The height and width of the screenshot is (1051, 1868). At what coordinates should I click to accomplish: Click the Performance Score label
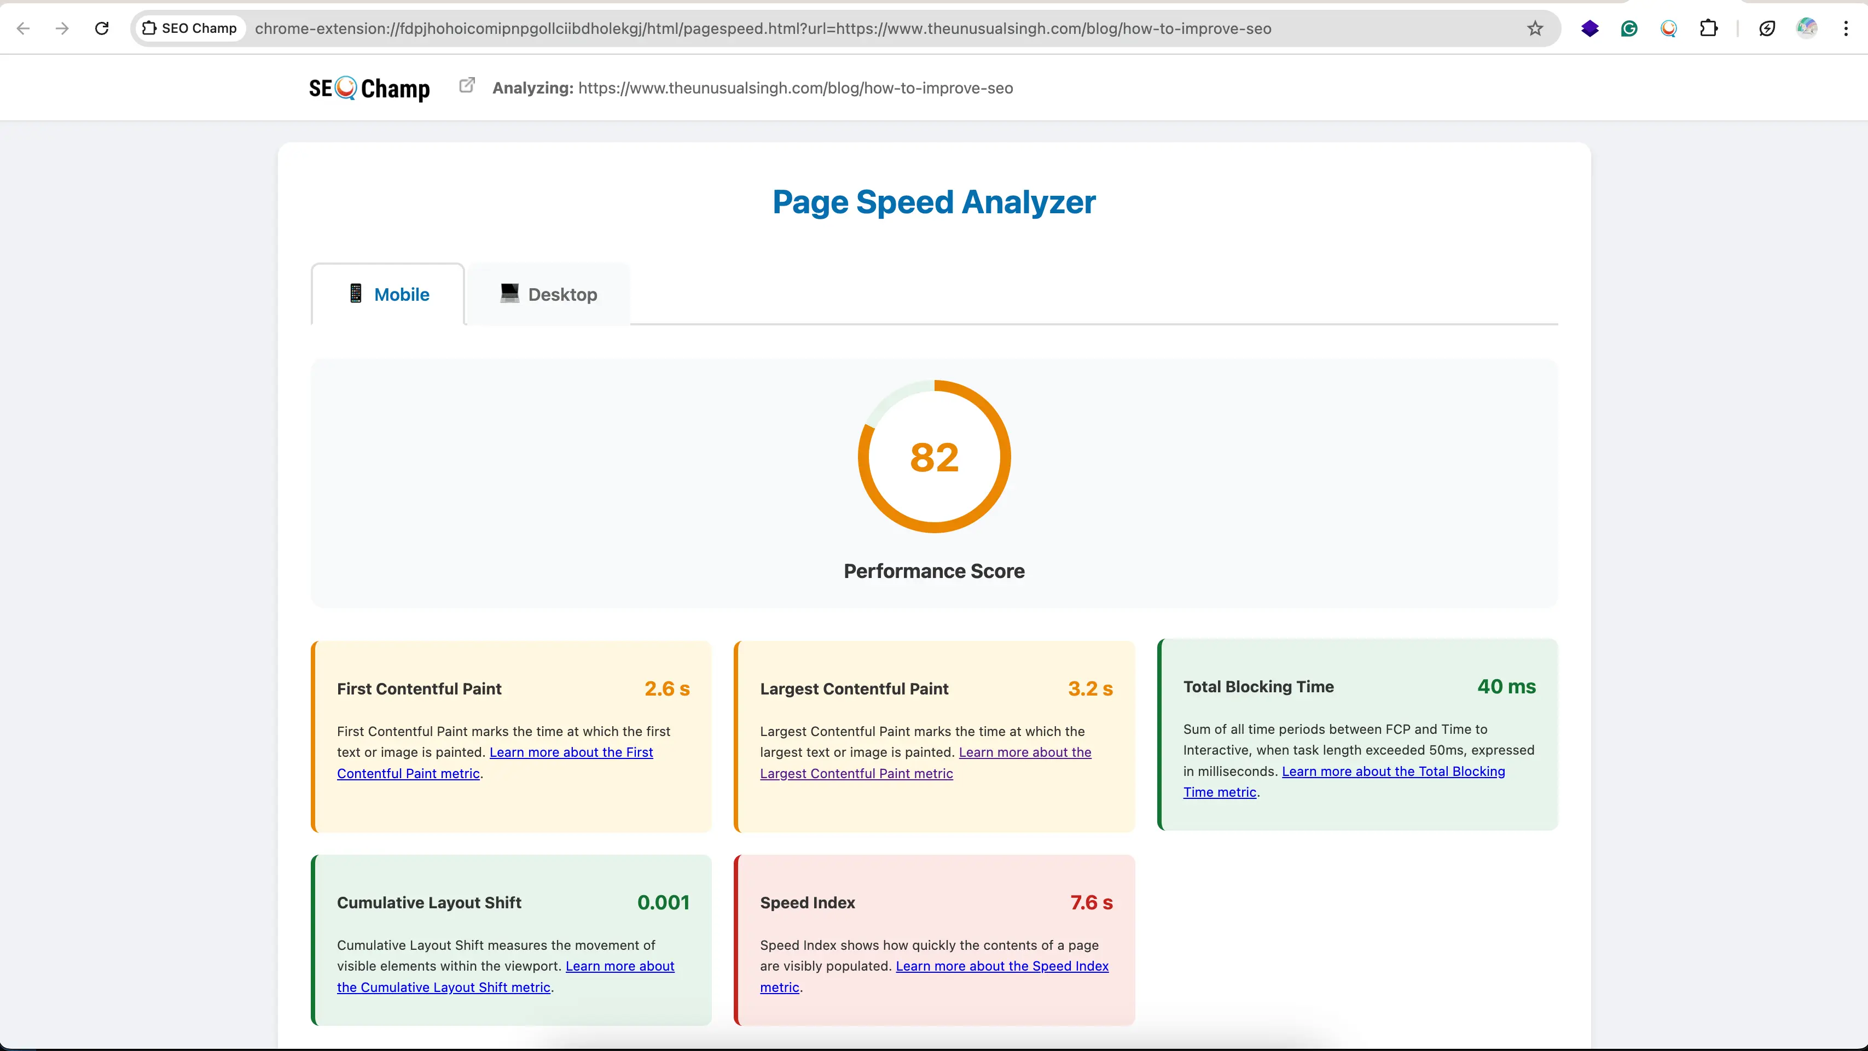coord(934,571)
